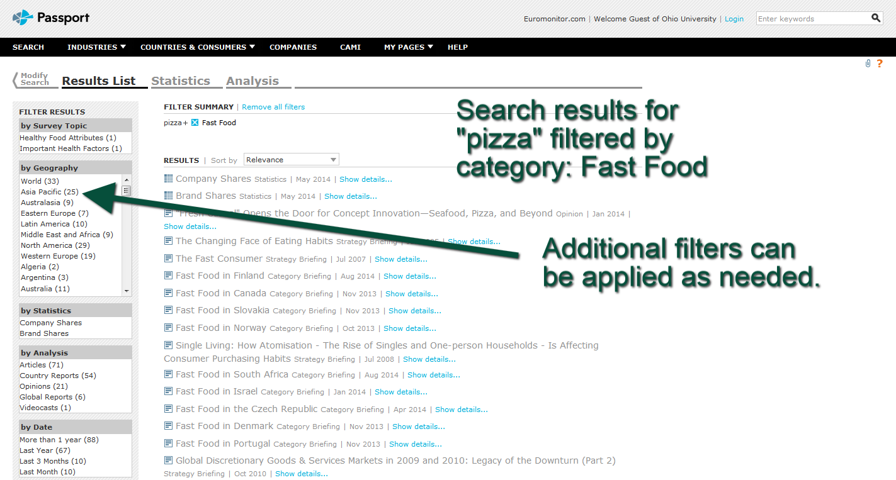Switch to the Analysis tab
The width and height of the screenshot is (896, 480).
[x=252, y=81]
